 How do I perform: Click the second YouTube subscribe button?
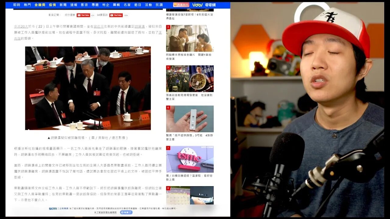click(x=116, y=15)
